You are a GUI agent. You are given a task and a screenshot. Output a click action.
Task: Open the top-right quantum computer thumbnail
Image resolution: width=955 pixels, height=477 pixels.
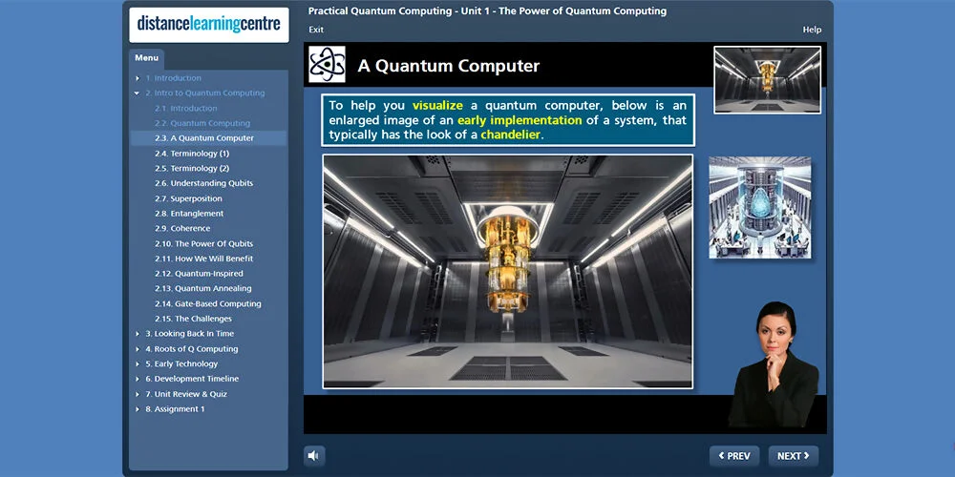click(767, 79)
